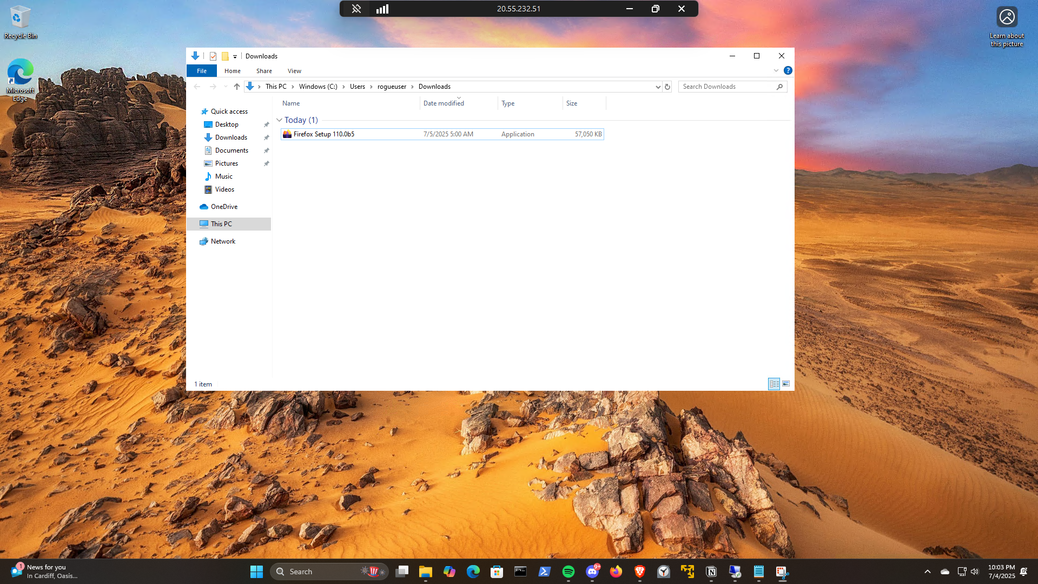The width and height of the screenshot is (1038, 584).
Task: Open Notion from the taskbar
Action: coord(711,572)
